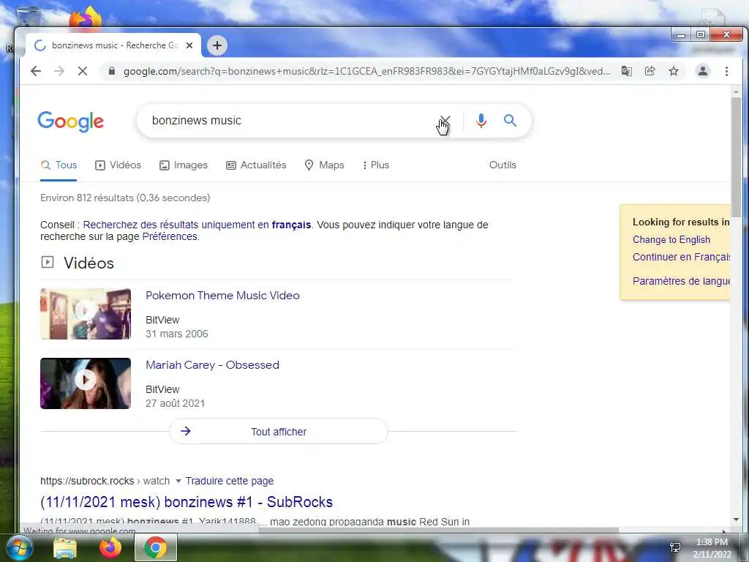Click the forward navigation arrow
Viewport: 749px width, 562px height.
pos(59,71)
